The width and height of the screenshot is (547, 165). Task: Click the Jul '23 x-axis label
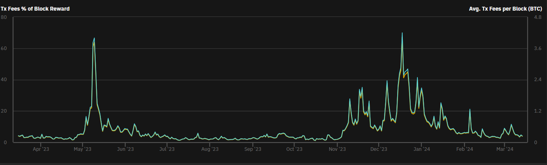tap(167, 149)
